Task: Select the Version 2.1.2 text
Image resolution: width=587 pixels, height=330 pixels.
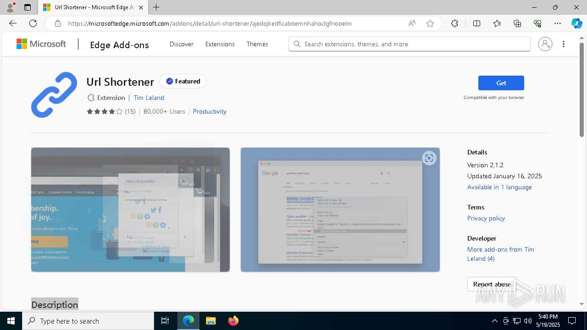Action: pyautogui.click(x=485, y=165)
